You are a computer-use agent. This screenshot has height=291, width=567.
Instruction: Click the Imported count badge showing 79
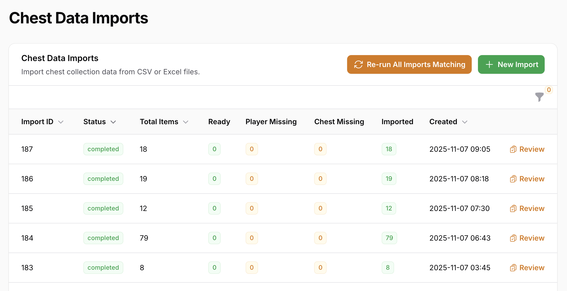389,238
